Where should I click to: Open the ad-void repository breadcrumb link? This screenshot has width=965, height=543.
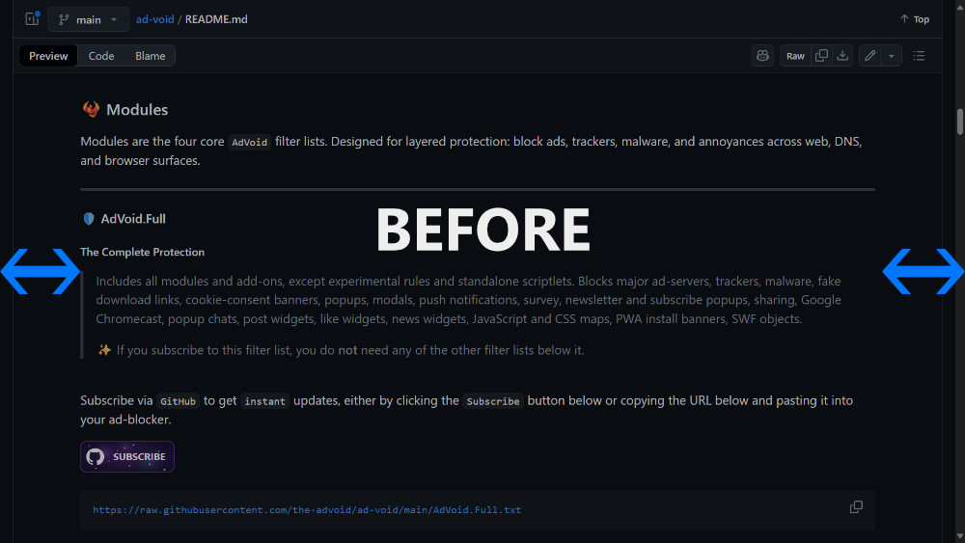tap(155, 19)
